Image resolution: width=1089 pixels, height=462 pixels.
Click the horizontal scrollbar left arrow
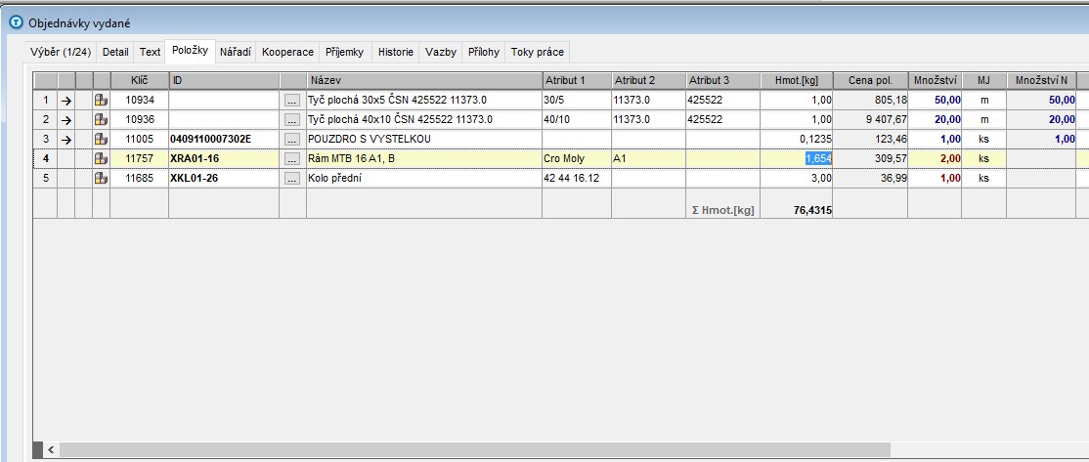point(51,450)
